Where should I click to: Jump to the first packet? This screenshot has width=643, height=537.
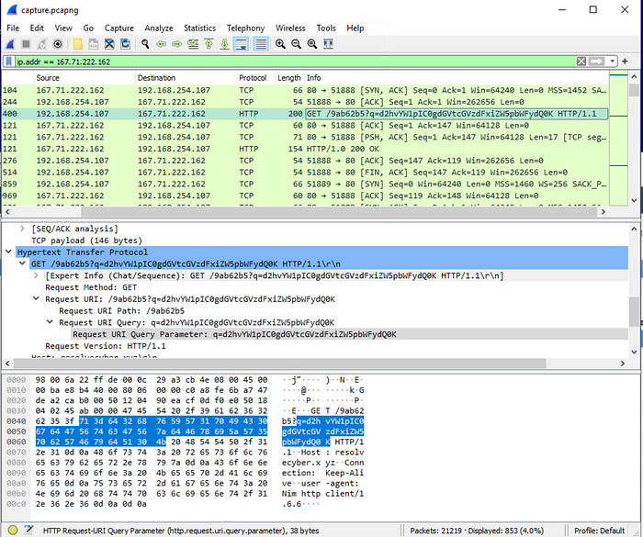[209, 44]
